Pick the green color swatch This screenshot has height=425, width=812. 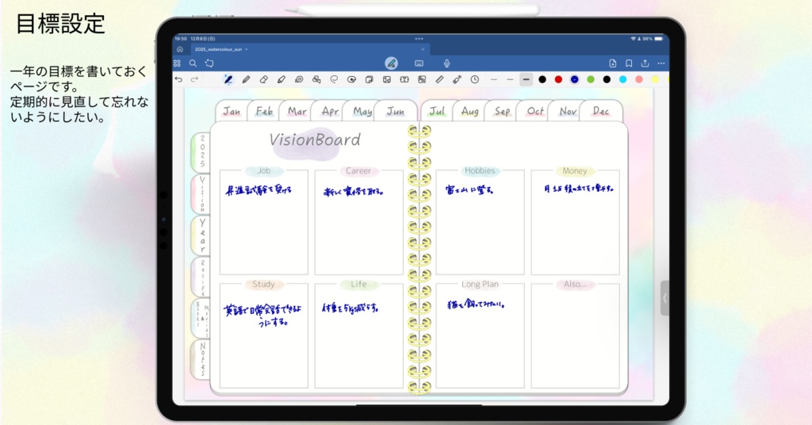590,79
